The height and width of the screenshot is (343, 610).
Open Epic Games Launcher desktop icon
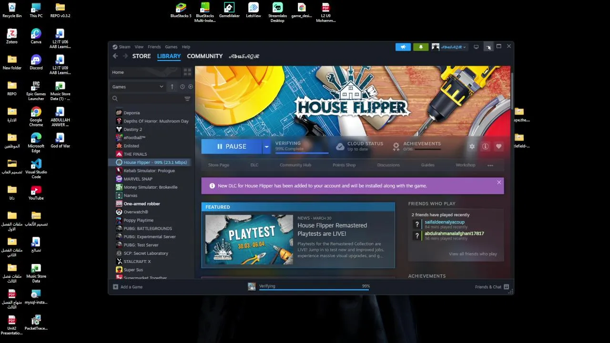36,91
